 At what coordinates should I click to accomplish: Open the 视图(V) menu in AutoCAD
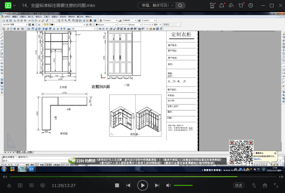(23, 17)
